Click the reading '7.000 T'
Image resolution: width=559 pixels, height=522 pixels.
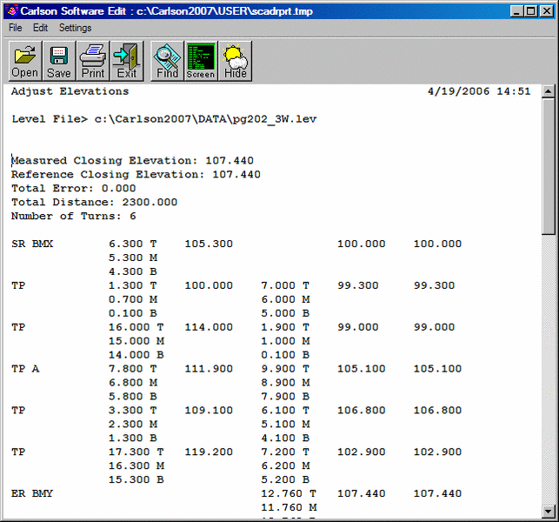point(285,286)
